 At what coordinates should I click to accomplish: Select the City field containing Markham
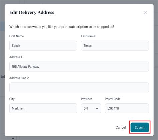click(43, 108)
